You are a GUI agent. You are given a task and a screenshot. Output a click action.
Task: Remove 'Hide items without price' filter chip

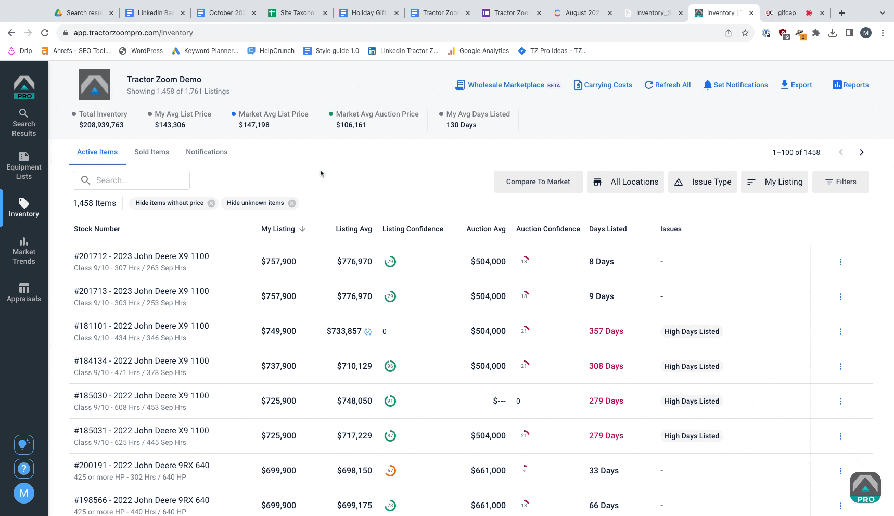coord(211,203)
